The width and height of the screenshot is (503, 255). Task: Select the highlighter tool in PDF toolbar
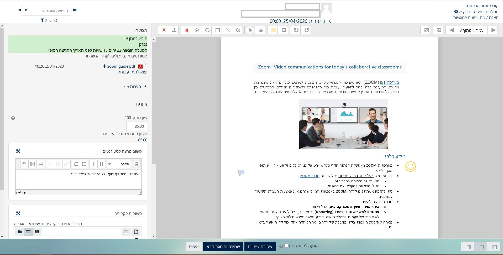coord(197,30)
